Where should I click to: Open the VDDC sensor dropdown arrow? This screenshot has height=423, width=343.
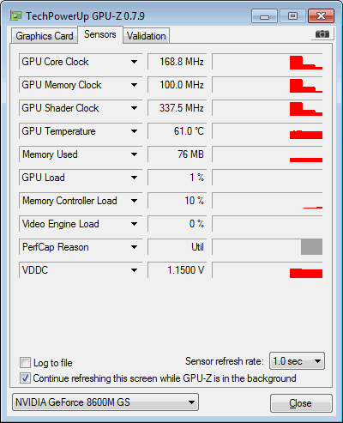click(134, 270)
